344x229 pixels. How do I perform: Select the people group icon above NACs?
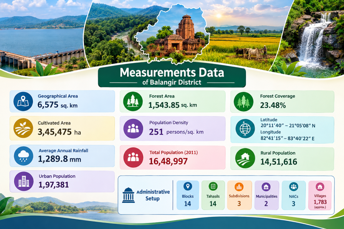(294, 187)
